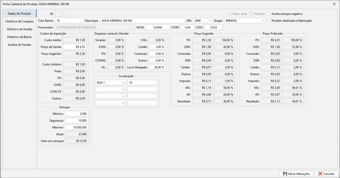Select the Dados do Produto tab
This screenshot has width=340, height=178.
click(x=19, y=14)
